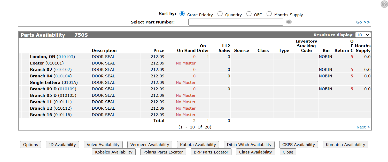Open JD Availability
The height and width of the screenshot is (162, 388).
pos(62,145)
